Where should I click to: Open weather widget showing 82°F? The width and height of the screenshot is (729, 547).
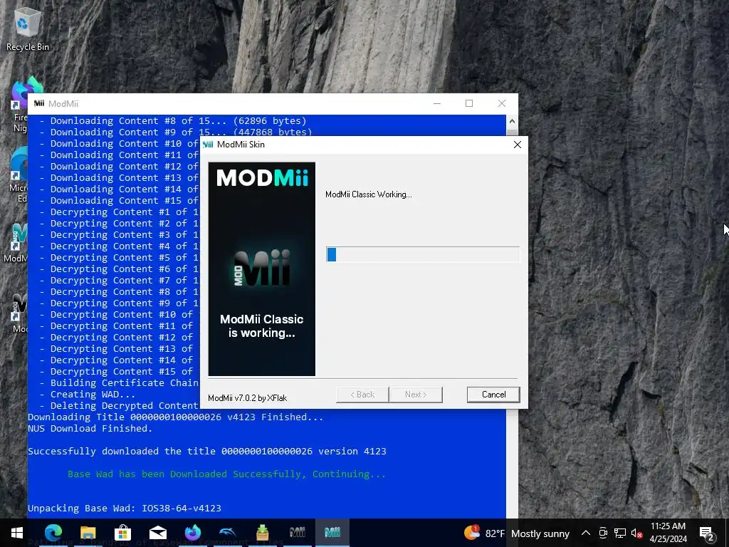[x=517, y=533]
